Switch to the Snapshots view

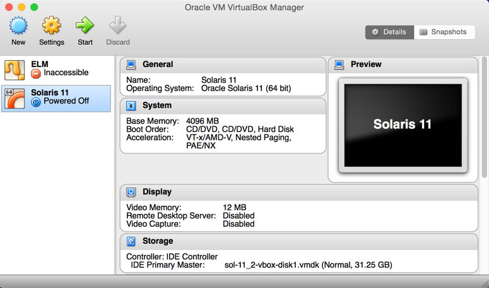[444, 32]
